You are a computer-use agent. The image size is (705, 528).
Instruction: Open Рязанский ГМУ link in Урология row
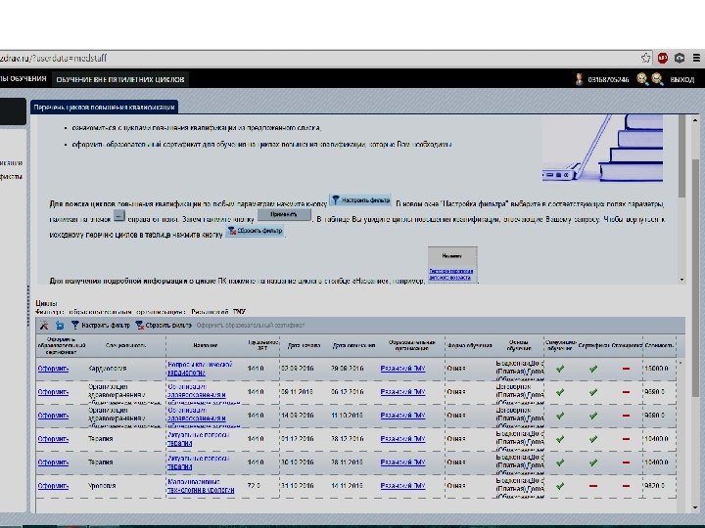[402, 486]
